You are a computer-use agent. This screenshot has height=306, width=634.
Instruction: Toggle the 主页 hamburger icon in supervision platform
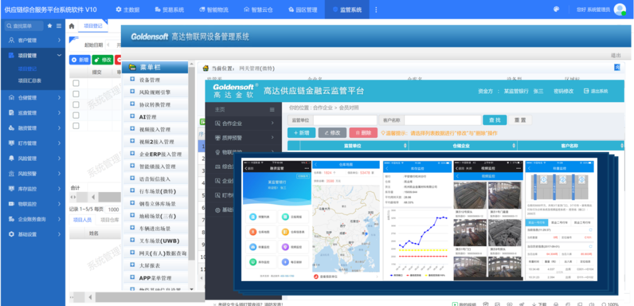272,110
